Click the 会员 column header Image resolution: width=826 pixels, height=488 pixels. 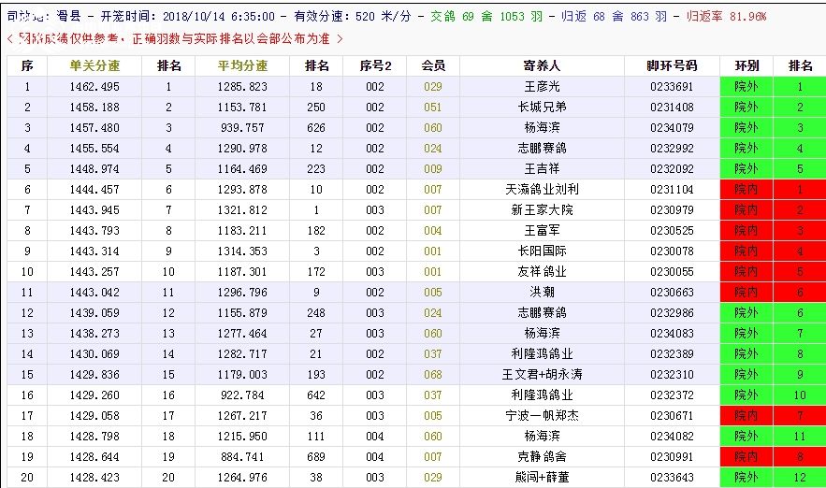432,66
